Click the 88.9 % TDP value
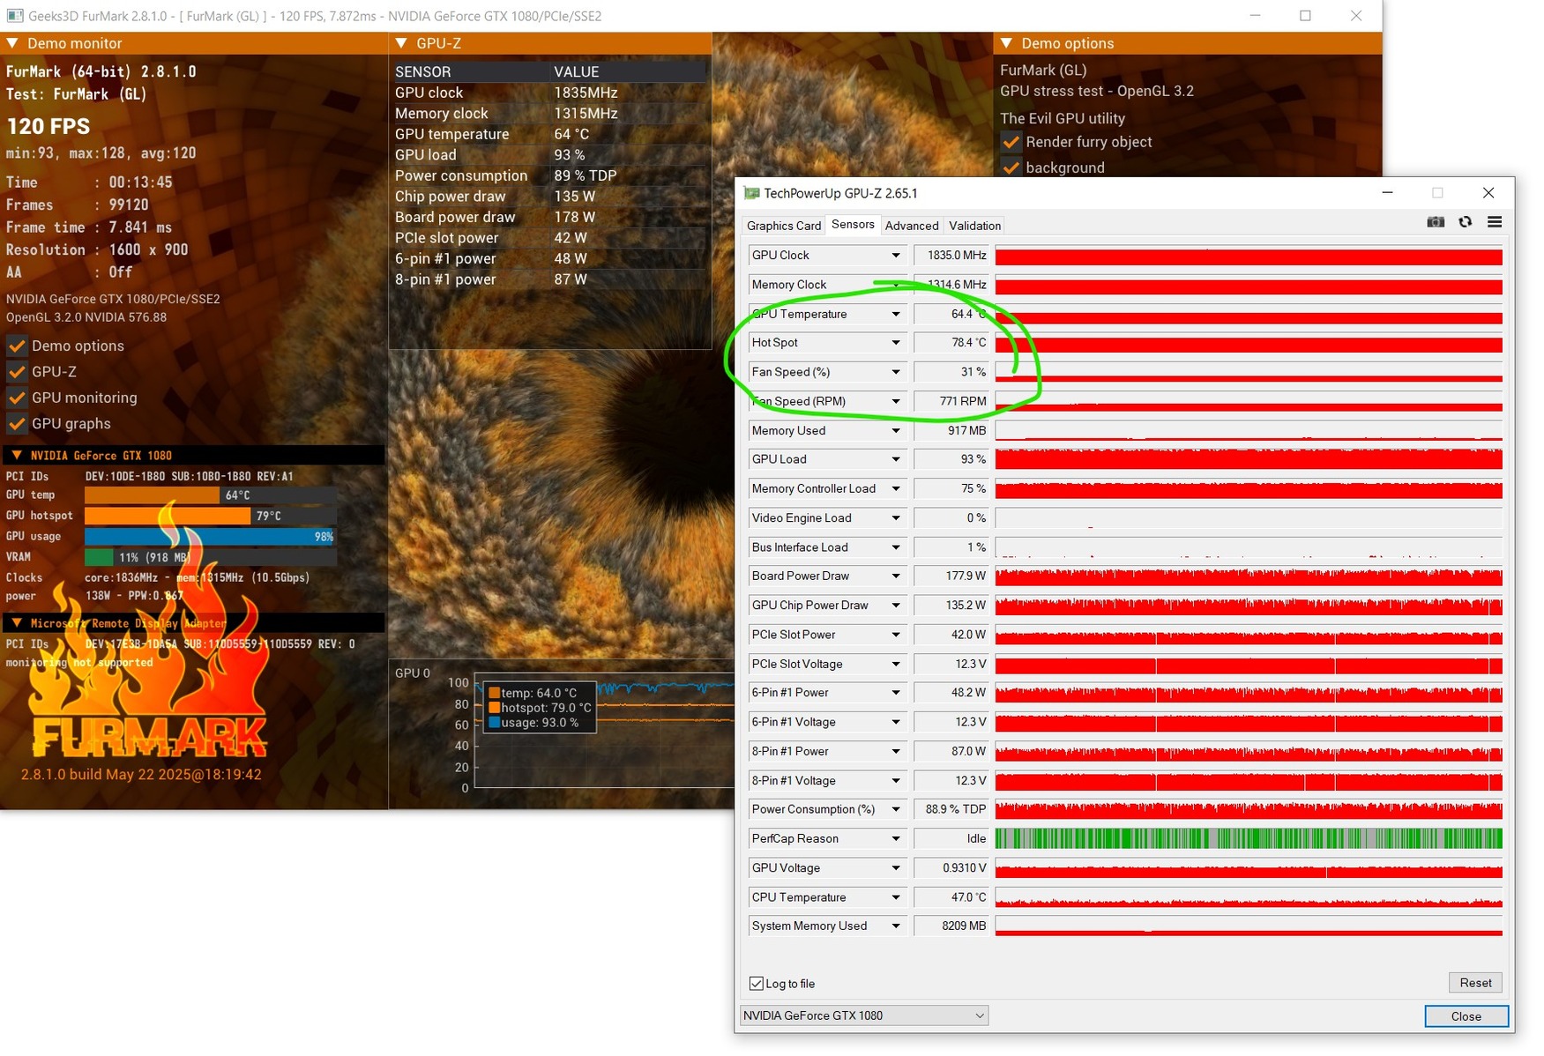The image size is (1544, 1056). (x=951, y=809)
